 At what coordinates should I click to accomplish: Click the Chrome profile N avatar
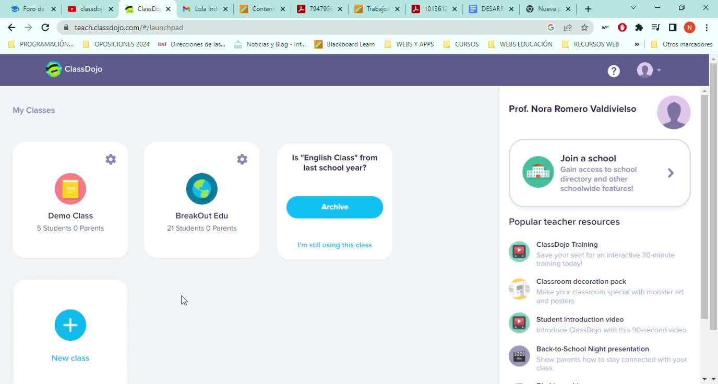[x=689, y=28]
